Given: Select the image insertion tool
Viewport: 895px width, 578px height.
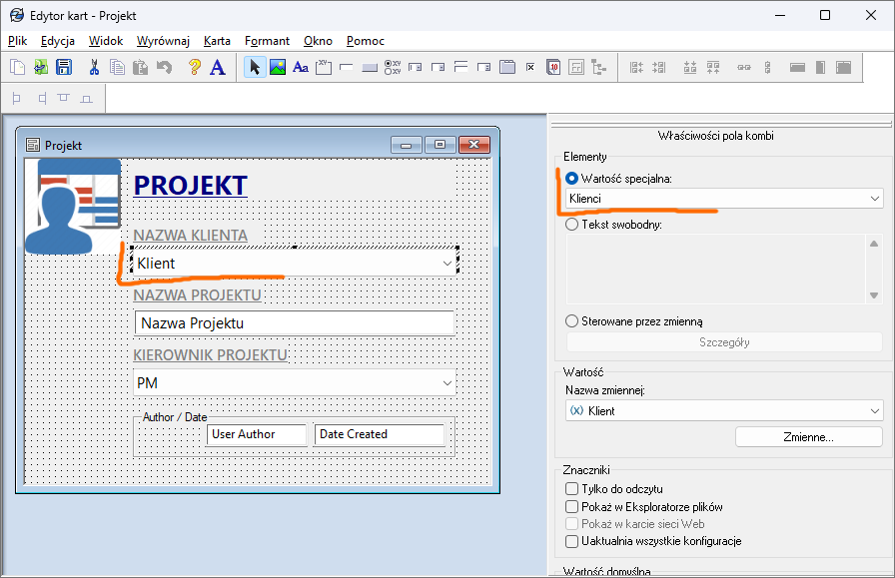Looking at the screenshot, I should coord(277,68).
